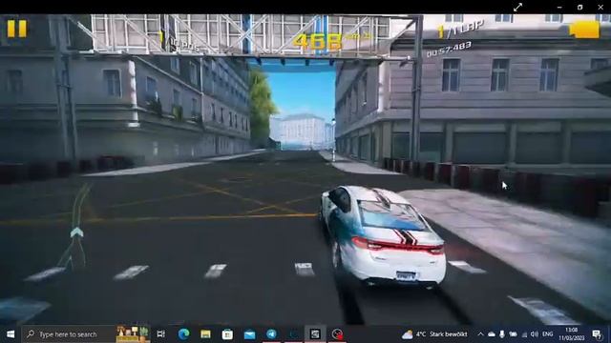Viewport: 611px width, 343px height.
Task: Click the yellow speed readout number
Action: (317, 42)
